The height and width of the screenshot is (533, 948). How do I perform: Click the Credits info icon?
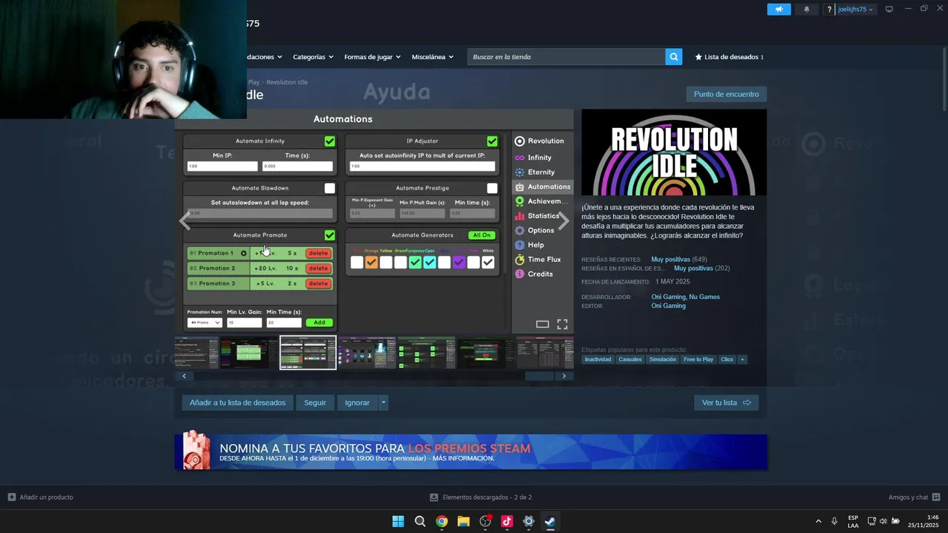pos(519,274)
